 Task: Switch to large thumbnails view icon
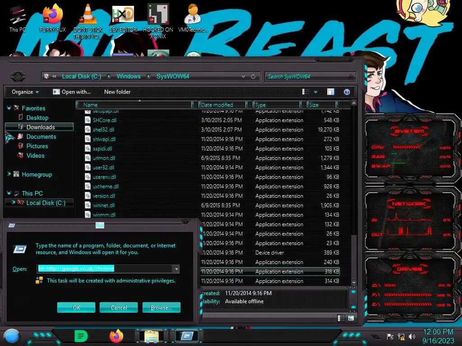coord(351,318)
